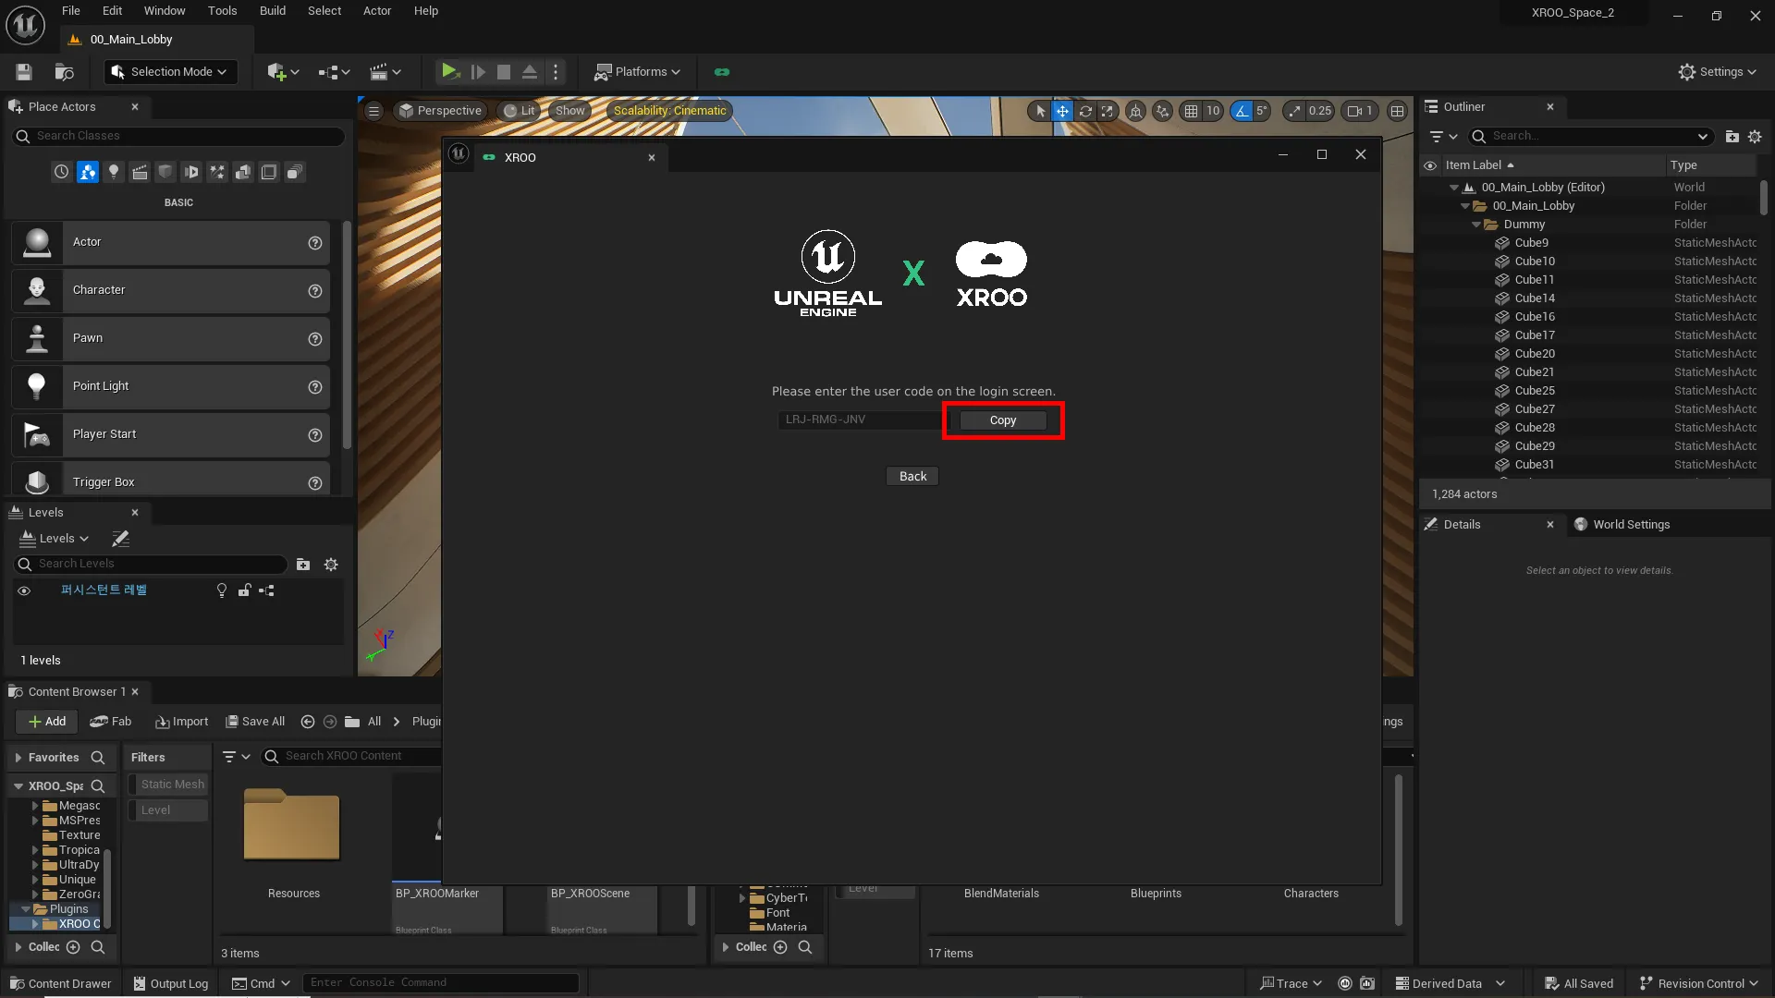
Task: Click the lock icon of persistent level
Action: pos(244,590)
